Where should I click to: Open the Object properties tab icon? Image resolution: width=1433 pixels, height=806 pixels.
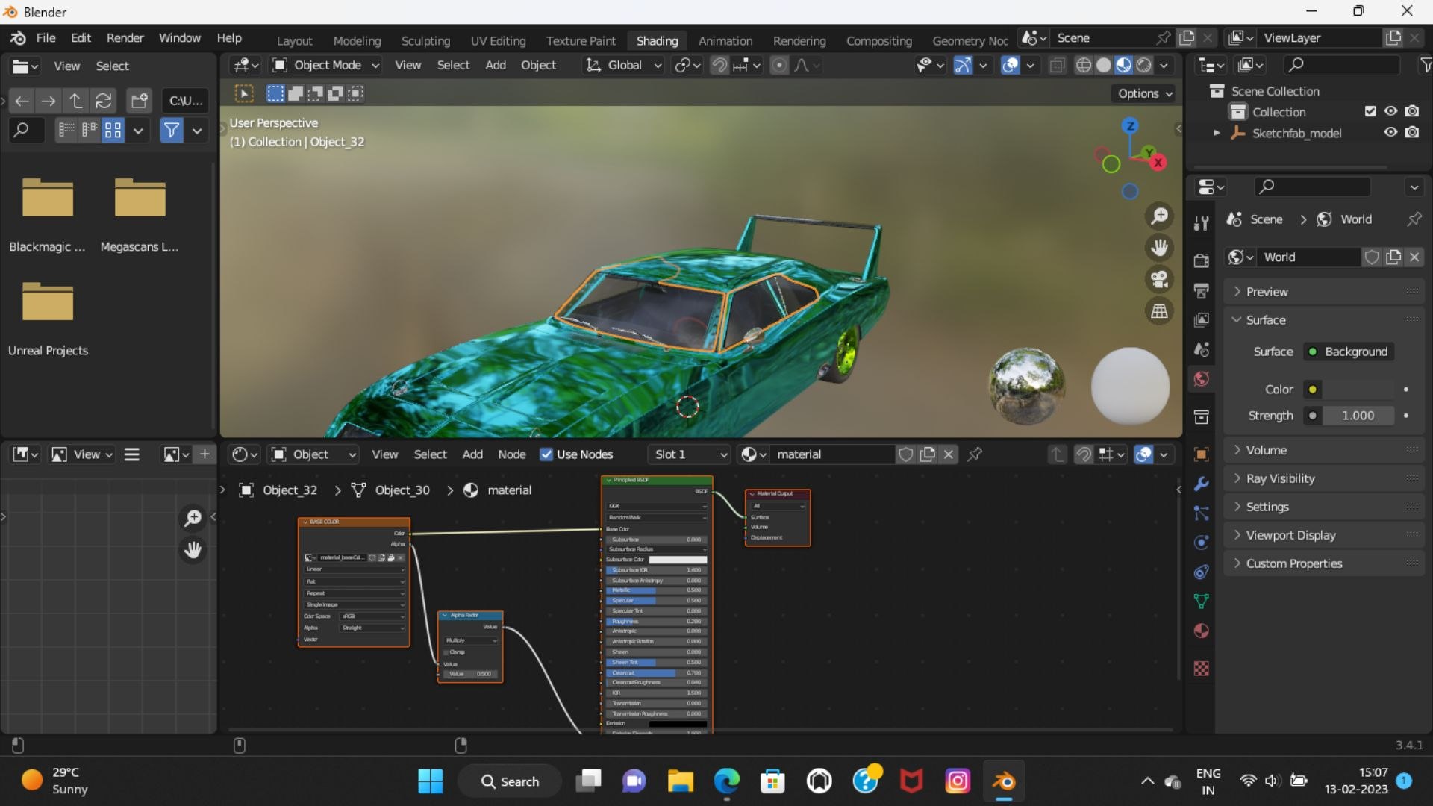tap(1201, 454)
